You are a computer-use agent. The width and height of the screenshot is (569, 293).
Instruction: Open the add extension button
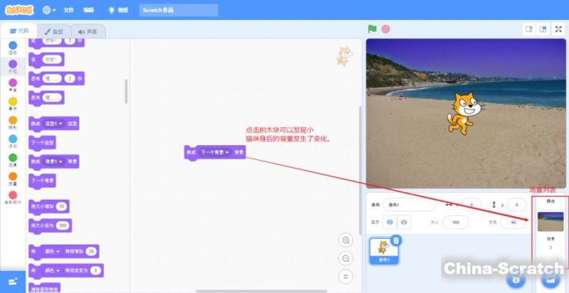tap(12, 282)
